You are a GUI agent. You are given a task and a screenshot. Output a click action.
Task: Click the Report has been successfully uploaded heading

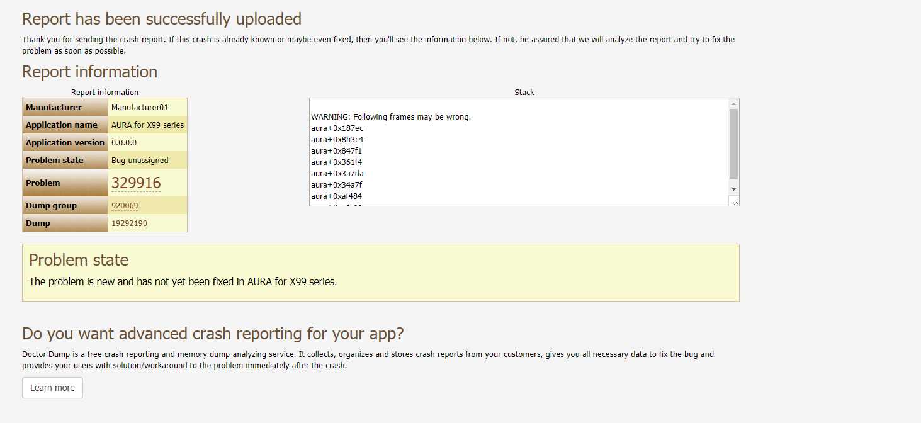click(x=162, y=19)
